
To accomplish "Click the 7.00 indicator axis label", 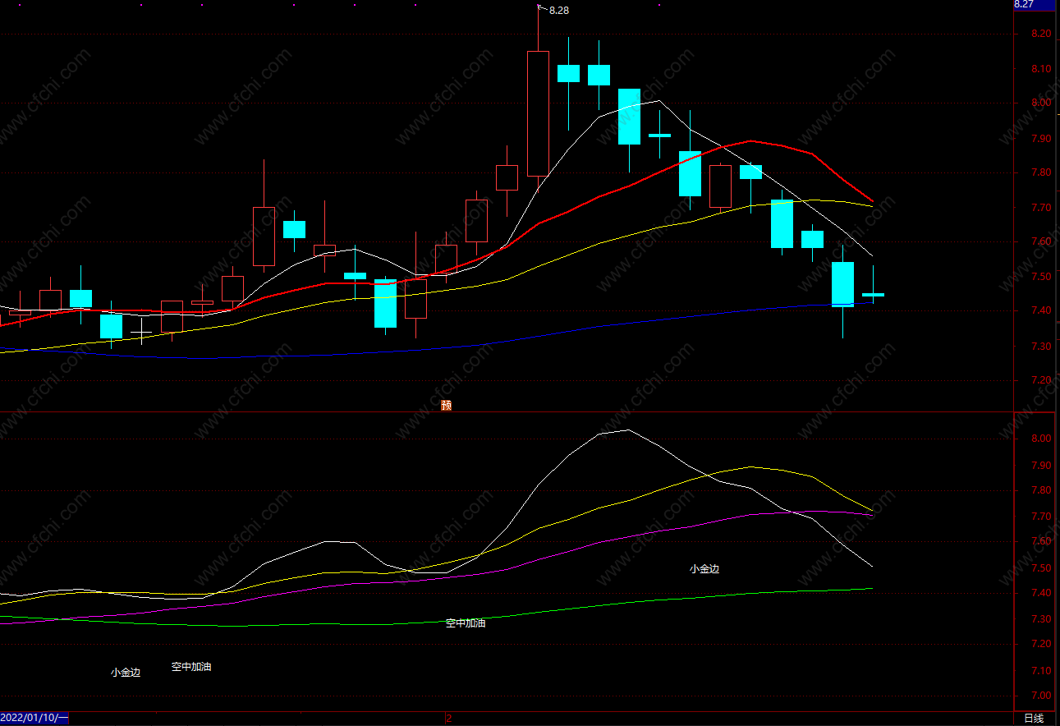I will 1041,696.
